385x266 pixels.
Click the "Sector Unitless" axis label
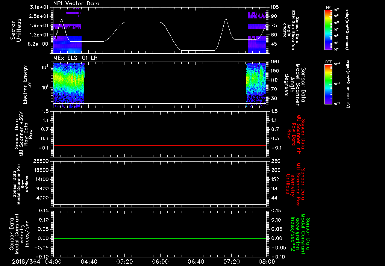(x=16, y=30)
